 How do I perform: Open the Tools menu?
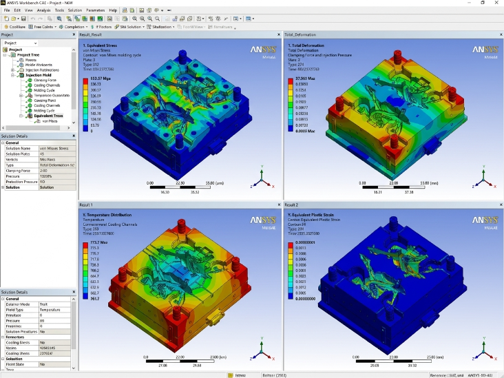coord(59,10)
